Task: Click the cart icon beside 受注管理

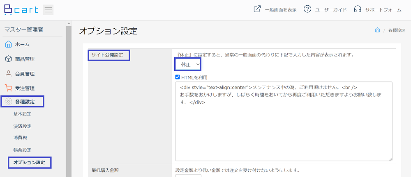Action: [x=8, y=88]
